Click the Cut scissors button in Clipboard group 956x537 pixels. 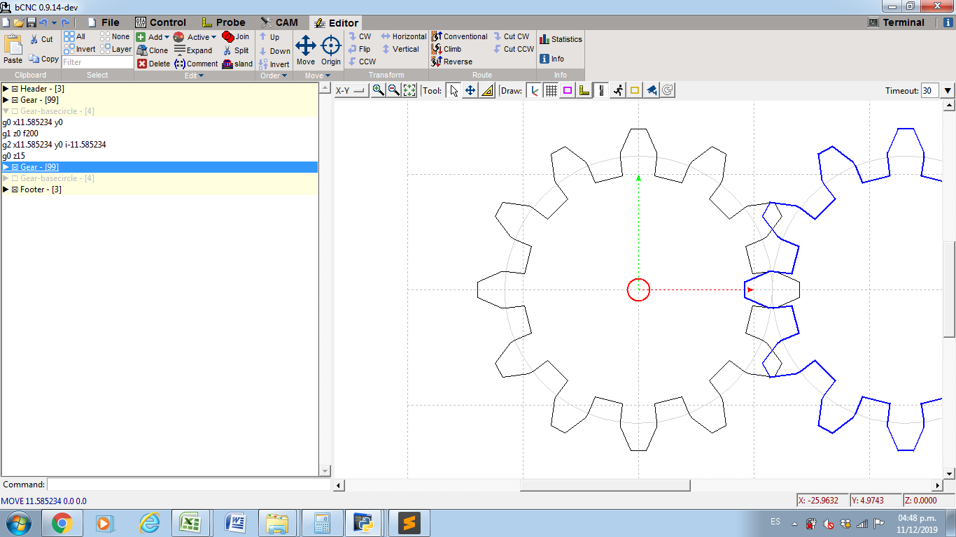[x=42, y=39]
